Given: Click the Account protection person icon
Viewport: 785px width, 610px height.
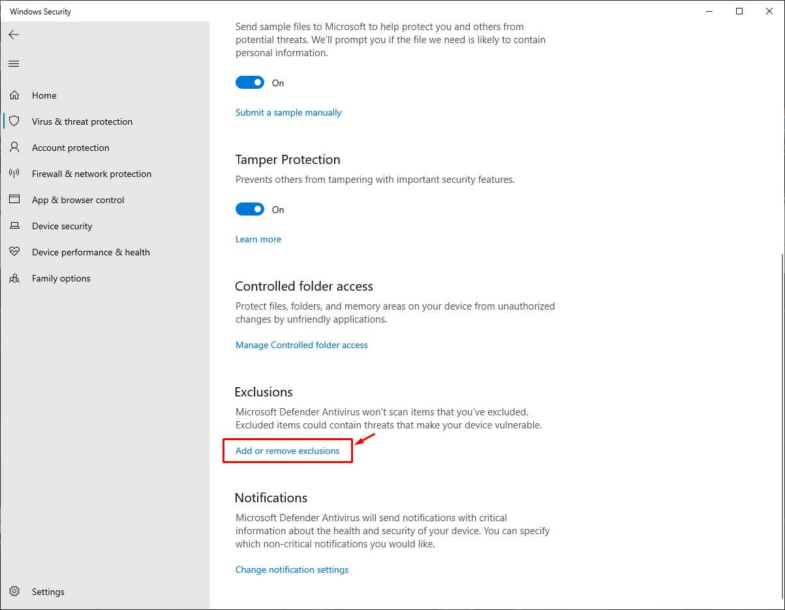Looking at the screenshot, I should 14,148.
